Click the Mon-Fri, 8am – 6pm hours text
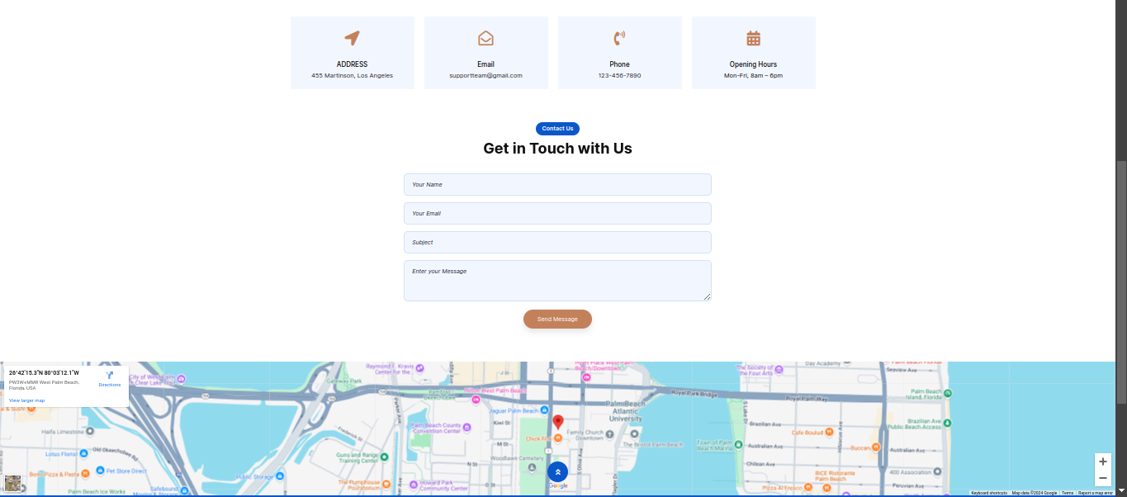Viewport: 1127px width, 497px height. 753,76
